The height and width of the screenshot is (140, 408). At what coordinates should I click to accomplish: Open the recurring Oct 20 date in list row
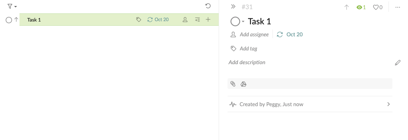pos(158,19)
